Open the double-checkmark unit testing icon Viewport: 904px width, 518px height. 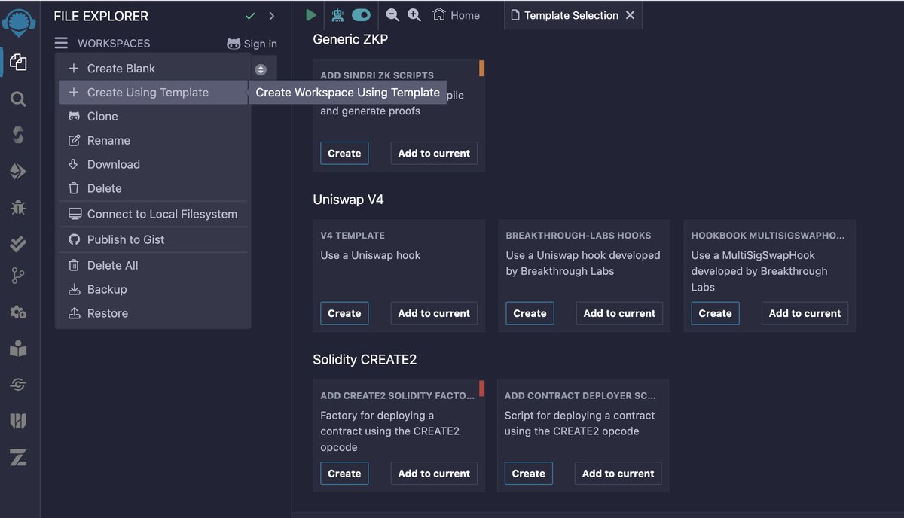[19, 243]
